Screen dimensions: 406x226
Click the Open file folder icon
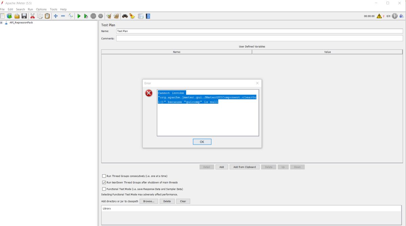(17, 16)
